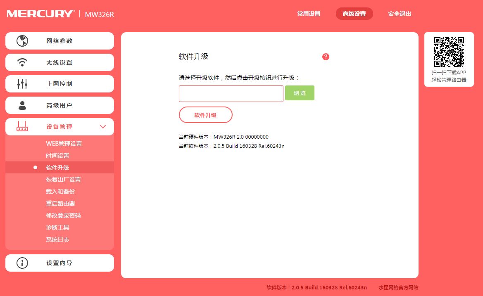This screenshot has width=483, height=296.
Task: Click the 当前软件版本 2.0.5 Build text
Action: coord(232,146)
